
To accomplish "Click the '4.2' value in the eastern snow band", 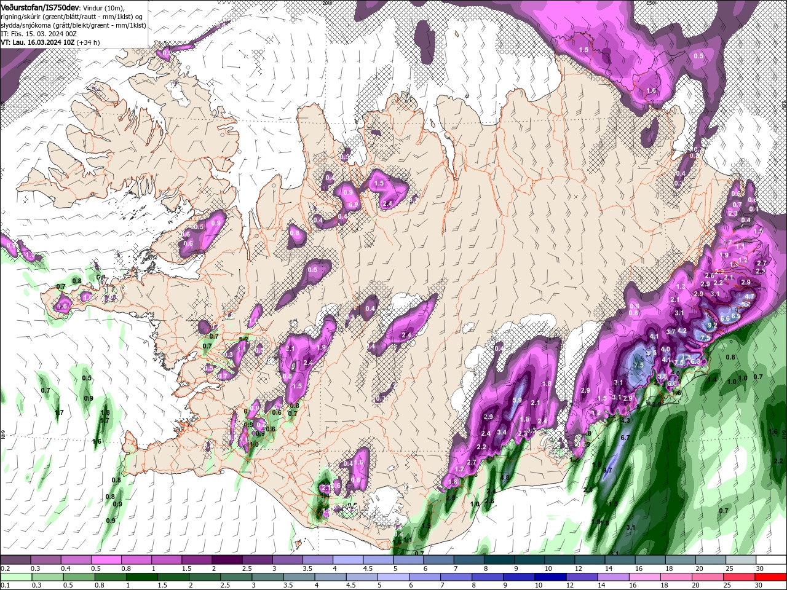I will tap(682, 331).
